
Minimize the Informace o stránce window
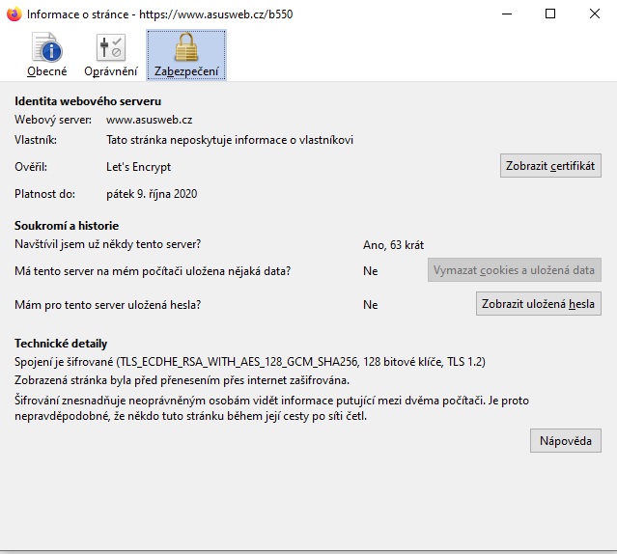click(x=505, y=14)
